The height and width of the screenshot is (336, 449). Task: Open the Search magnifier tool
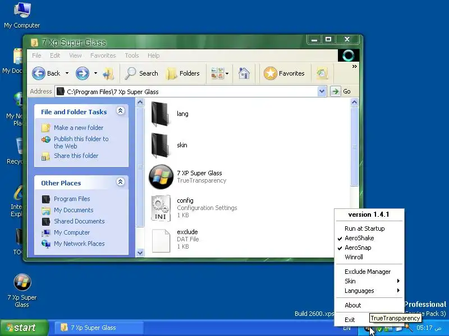pos(141,73)
